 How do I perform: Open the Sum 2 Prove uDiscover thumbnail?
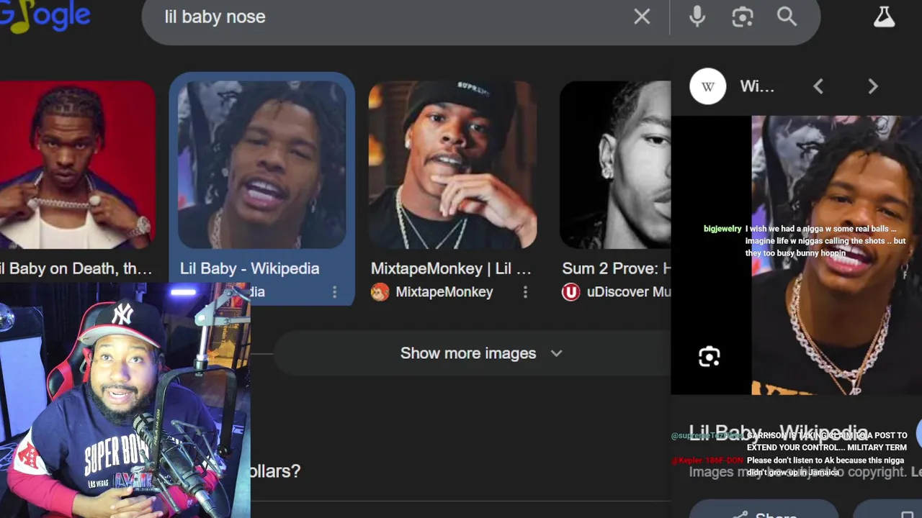click(x=615, y=165)
